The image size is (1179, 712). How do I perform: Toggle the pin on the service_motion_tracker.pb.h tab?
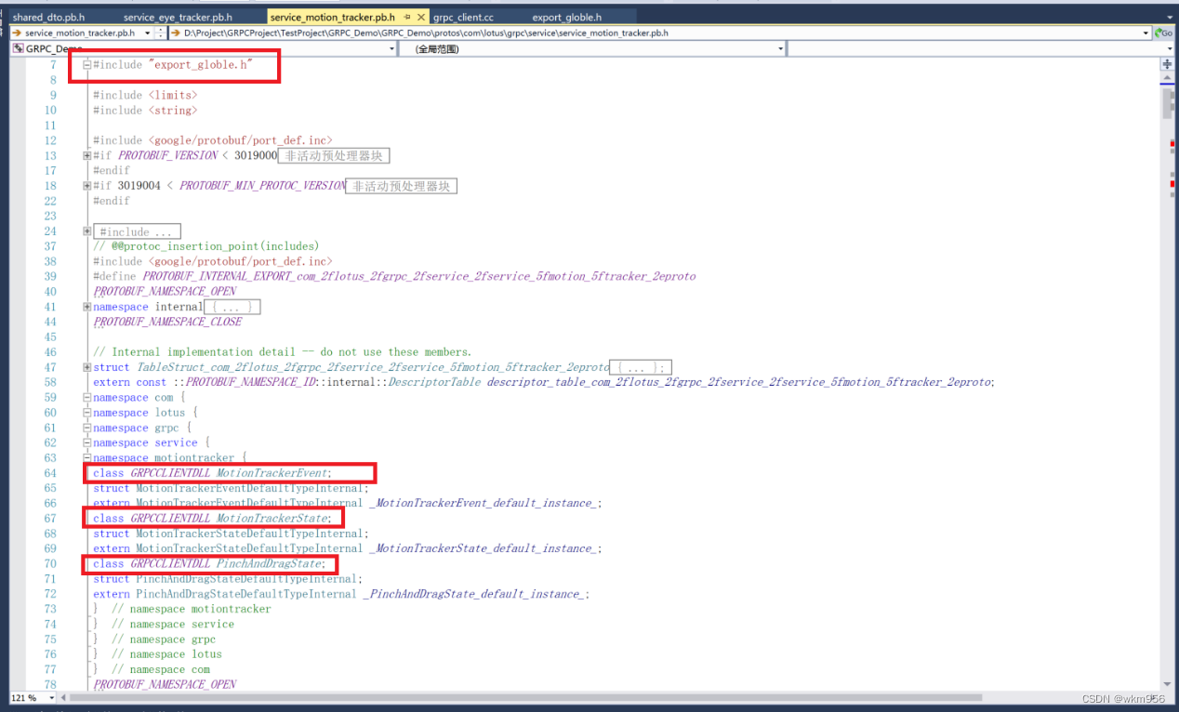(x=407, y=16)
